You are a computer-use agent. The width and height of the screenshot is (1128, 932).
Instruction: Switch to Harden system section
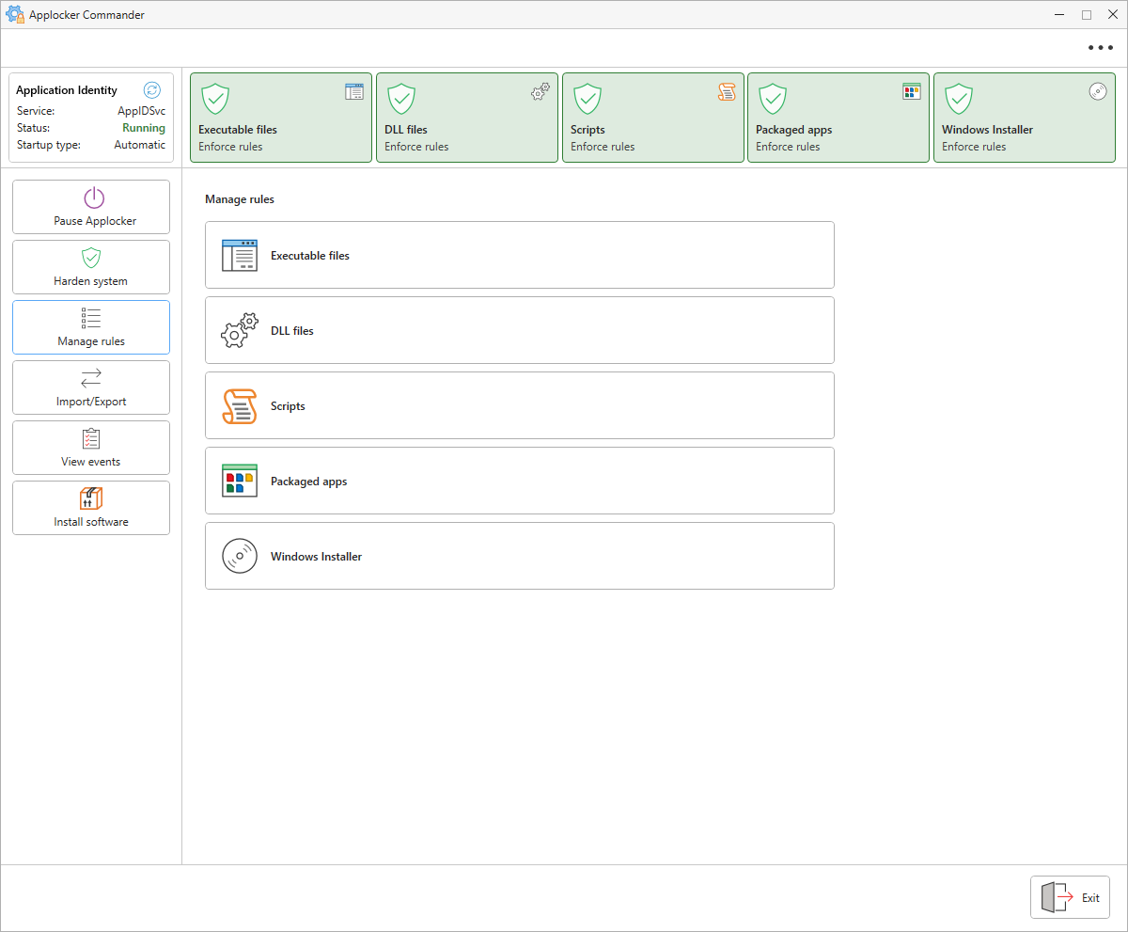coord(91,267)
